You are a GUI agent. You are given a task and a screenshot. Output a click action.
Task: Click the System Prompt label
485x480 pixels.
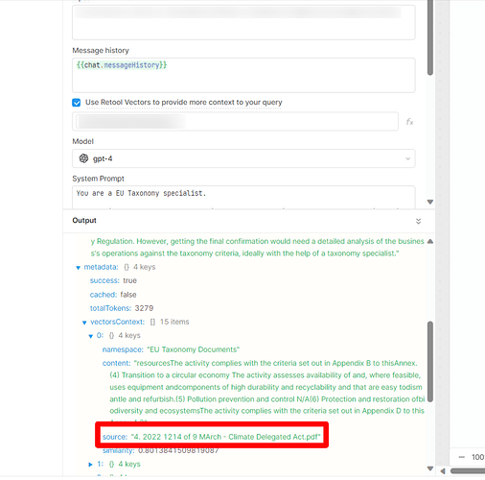[98, 179]
